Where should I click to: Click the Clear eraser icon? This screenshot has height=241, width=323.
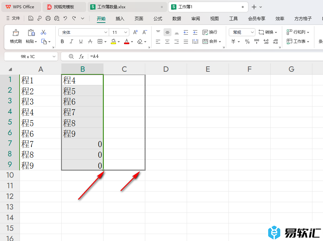(x=140, y=41)
